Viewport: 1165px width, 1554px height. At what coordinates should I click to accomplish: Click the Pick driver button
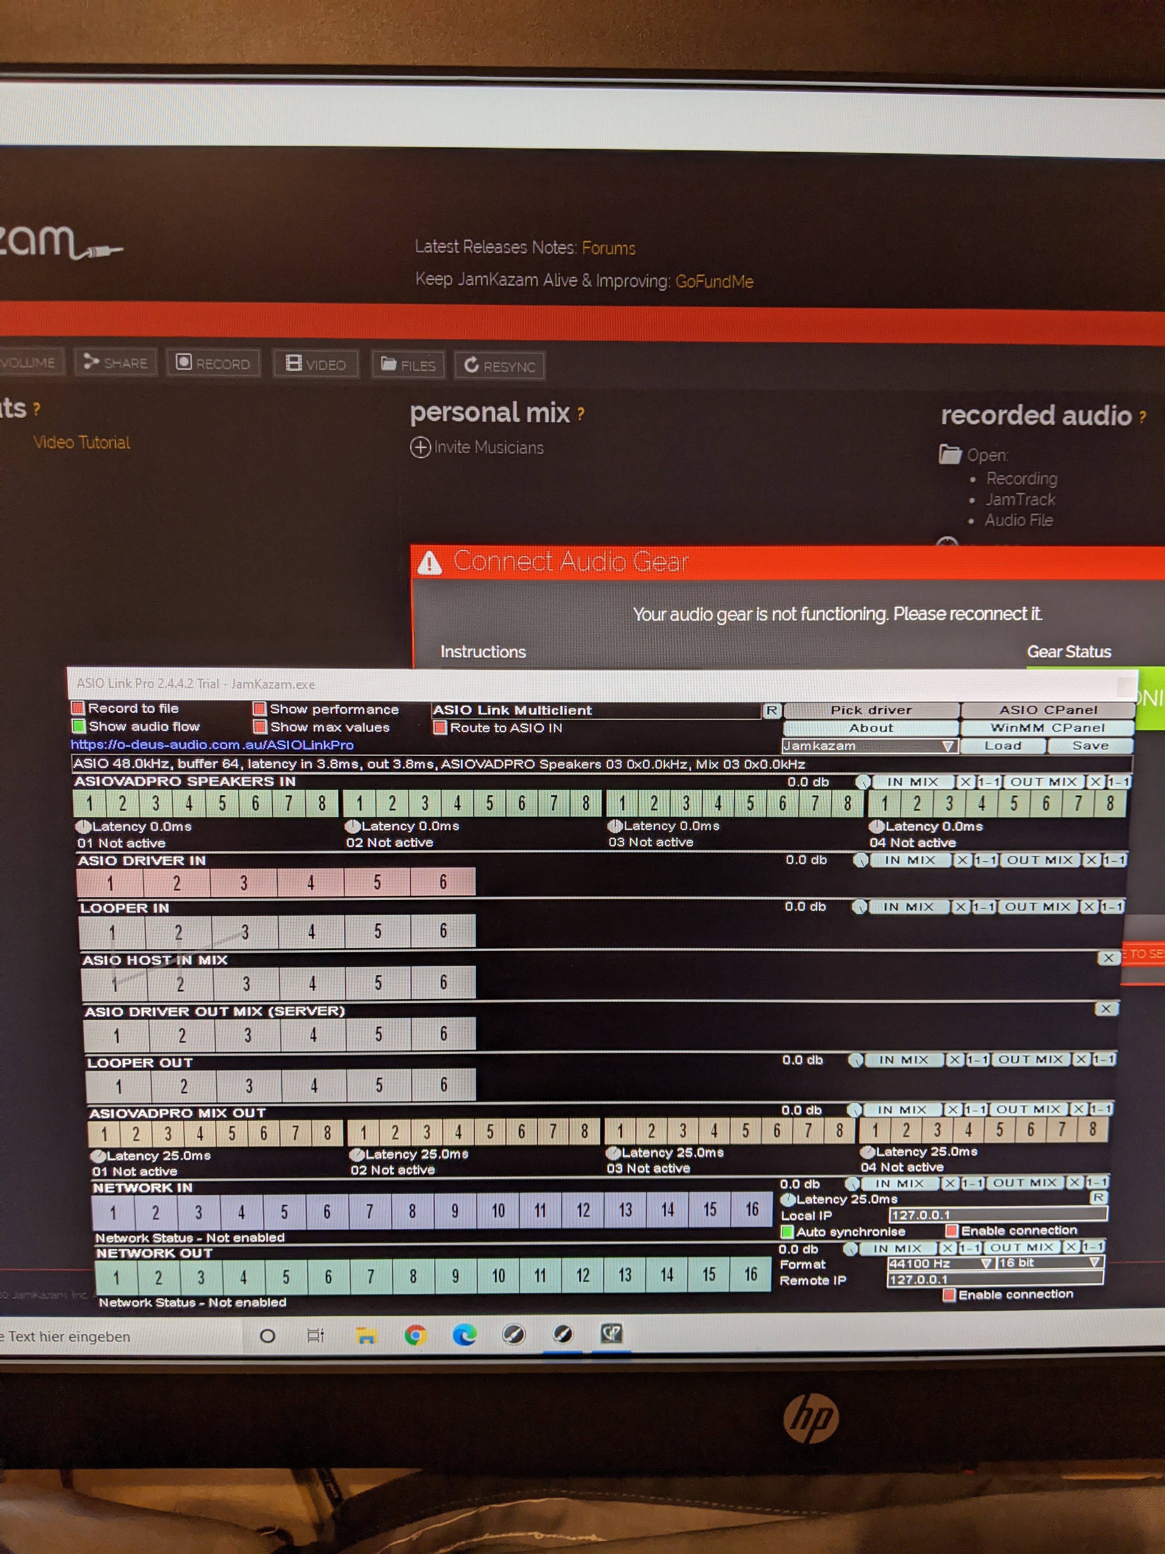(871, 710)
